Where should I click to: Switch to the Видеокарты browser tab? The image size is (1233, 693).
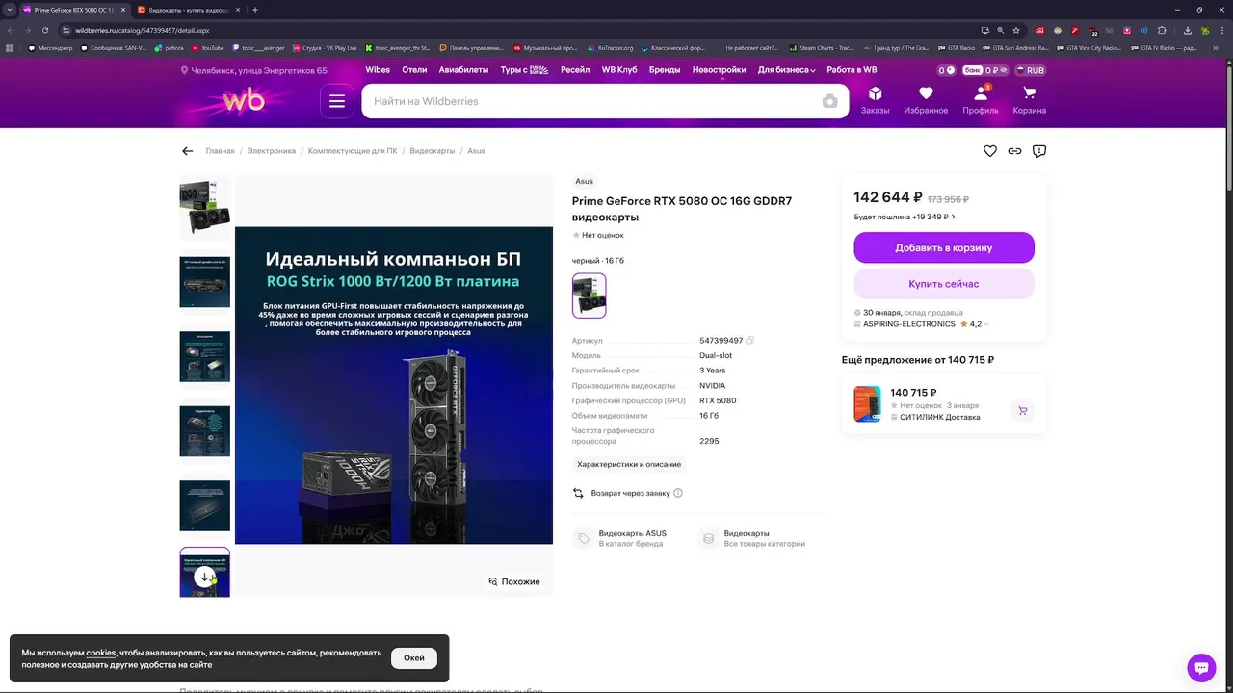click(188, 10)
